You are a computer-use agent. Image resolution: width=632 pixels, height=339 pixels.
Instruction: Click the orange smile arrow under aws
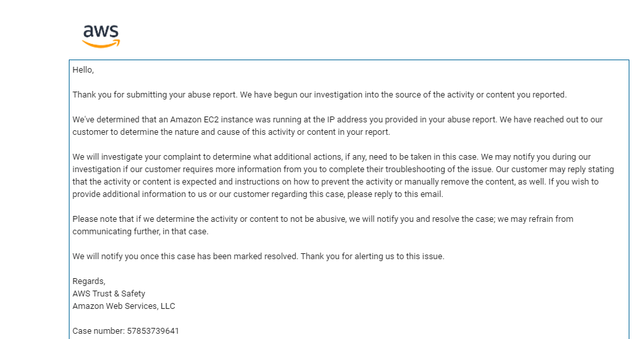(101, 43)
